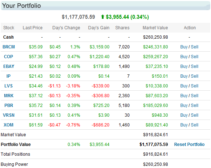Click Sell in the MRK row
Viewport: 211px width, 168px height.
pos(195,96)
